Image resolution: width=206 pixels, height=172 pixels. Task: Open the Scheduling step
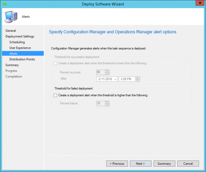(x=17, y=42)
